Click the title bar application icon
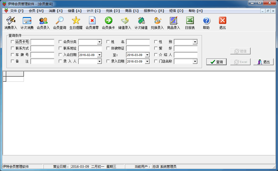 tap(4, 4)
